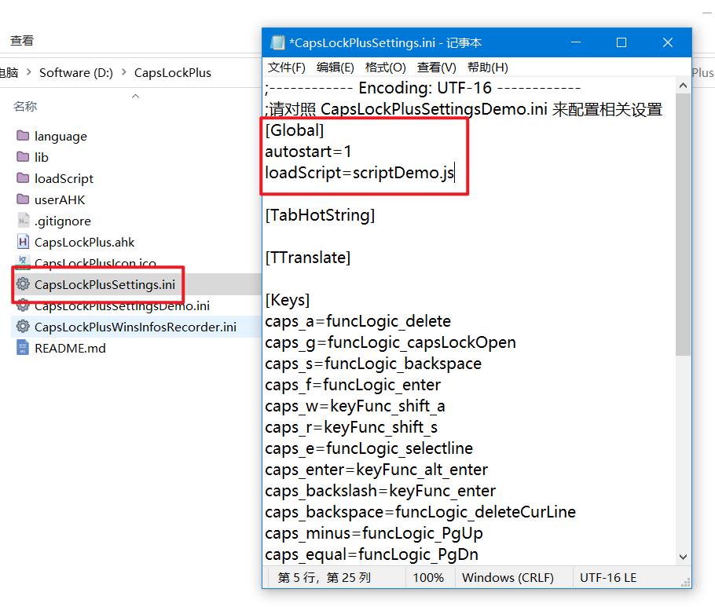715x607 pixels.
Task: Open the 格式(O) menu
Action: click(386, 68)
